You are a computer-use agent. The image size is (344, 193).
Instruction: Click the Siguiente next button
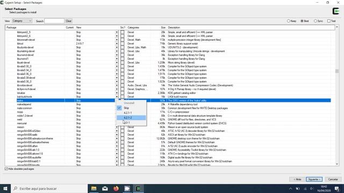pos(314,179)
